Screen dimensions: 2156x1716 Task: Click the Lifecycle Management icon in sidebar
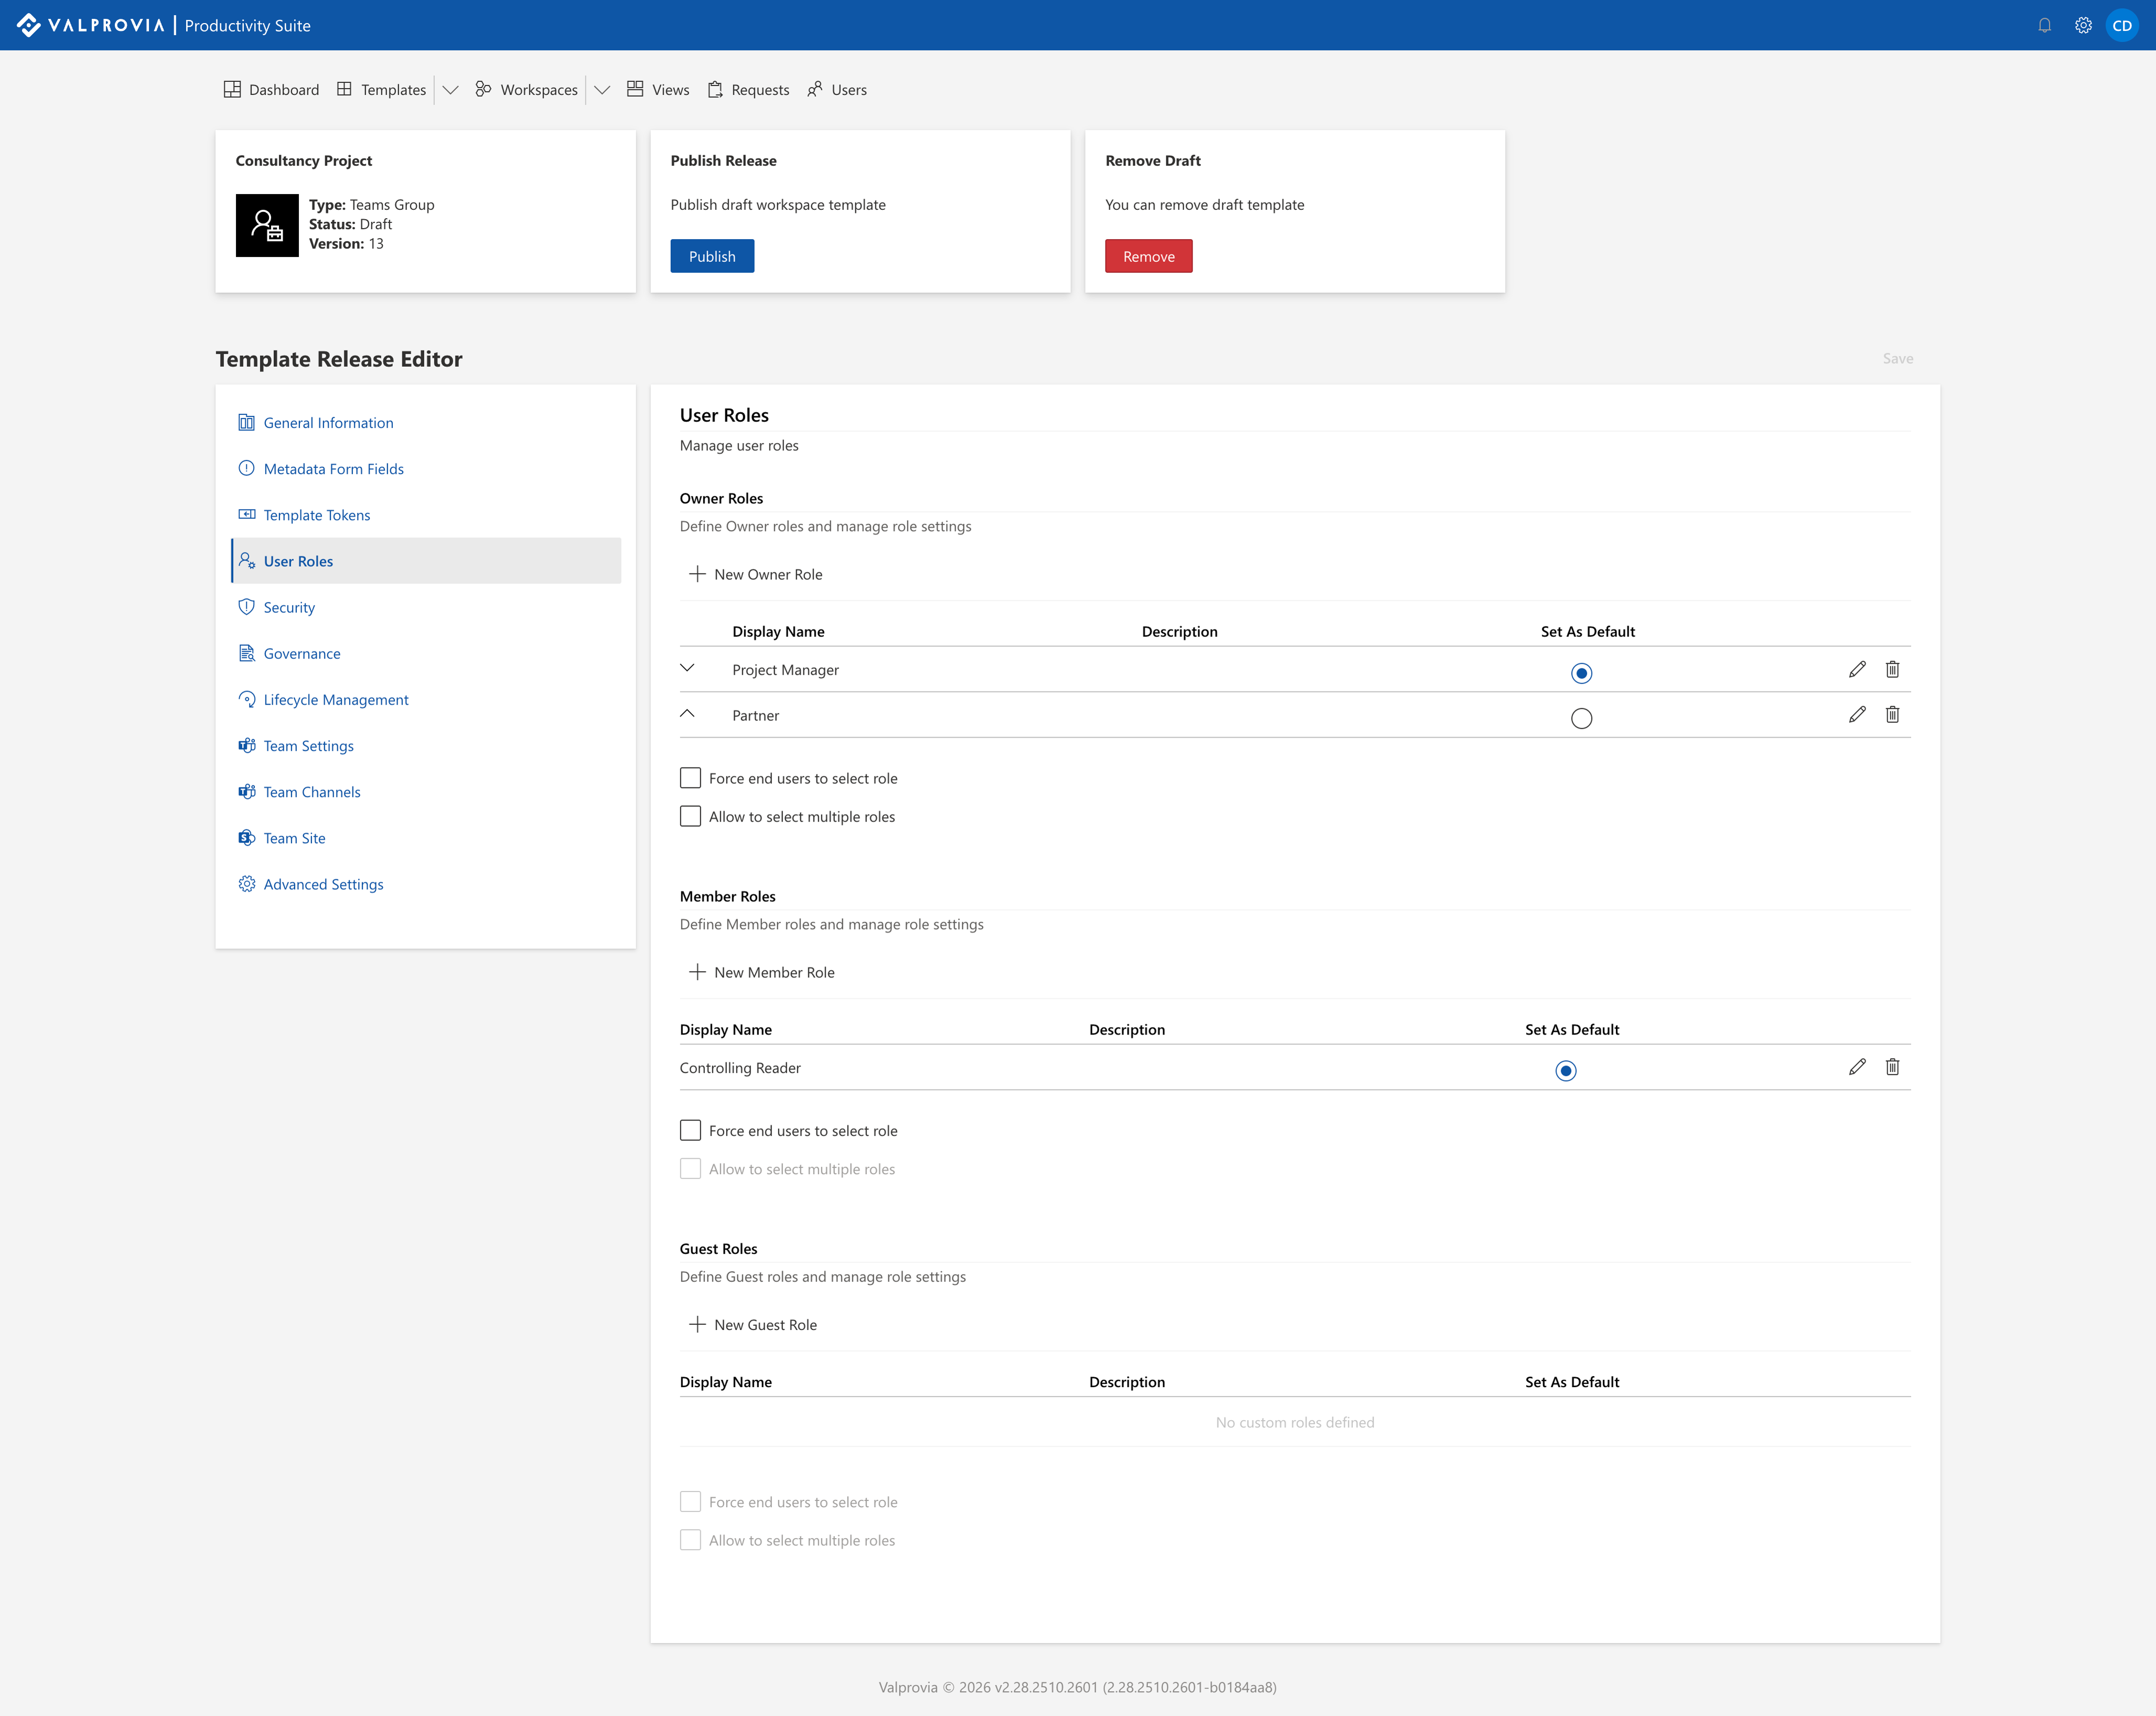247,698
